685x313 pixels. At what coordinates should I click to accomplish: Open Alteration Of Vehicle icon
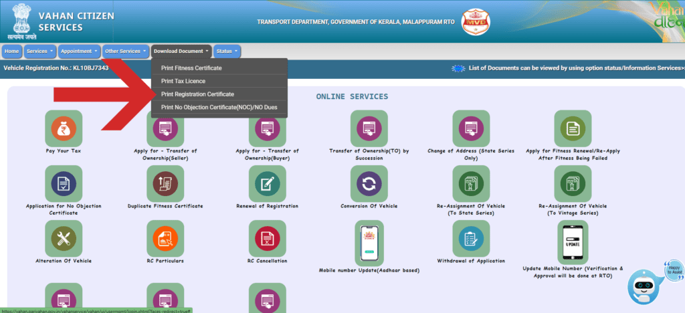pyautogui.click(x=64, y=238)
